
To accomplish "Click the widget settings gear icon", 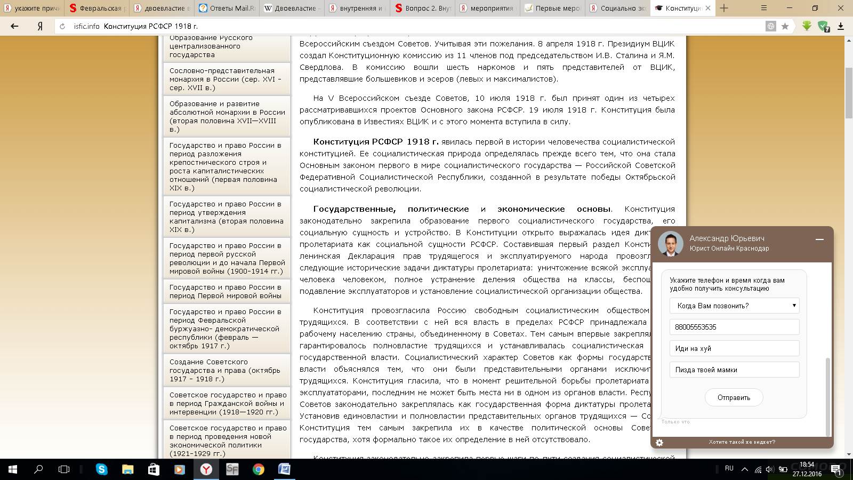I will [x=659, y=442].
